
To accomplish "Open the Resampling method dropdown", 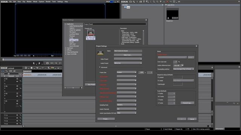I will pos(183,69).
